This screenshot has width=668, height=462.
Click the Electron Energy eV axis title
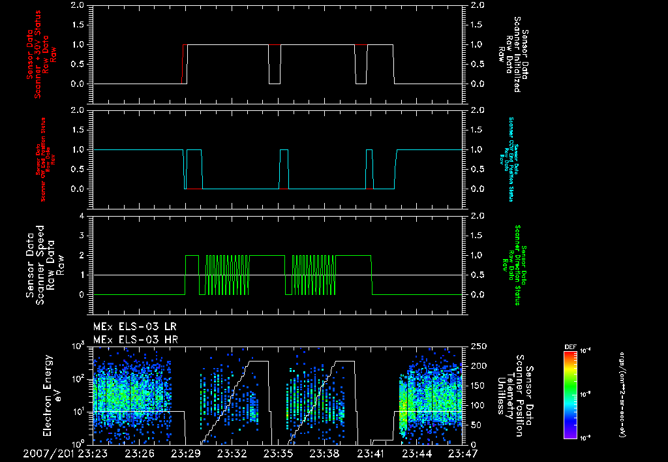(53, 395)
